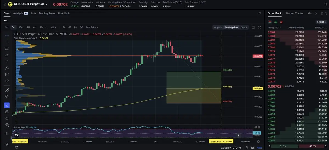The image size is (329, 150).
Task: Open the timezone UTC+7 clock menu
Action: coord(230,148)
